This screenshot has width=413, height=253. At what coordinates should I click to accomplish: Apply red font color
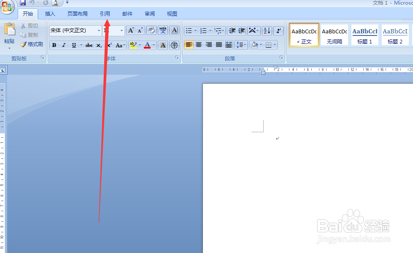pyautogui.click(x=147, y=45)
